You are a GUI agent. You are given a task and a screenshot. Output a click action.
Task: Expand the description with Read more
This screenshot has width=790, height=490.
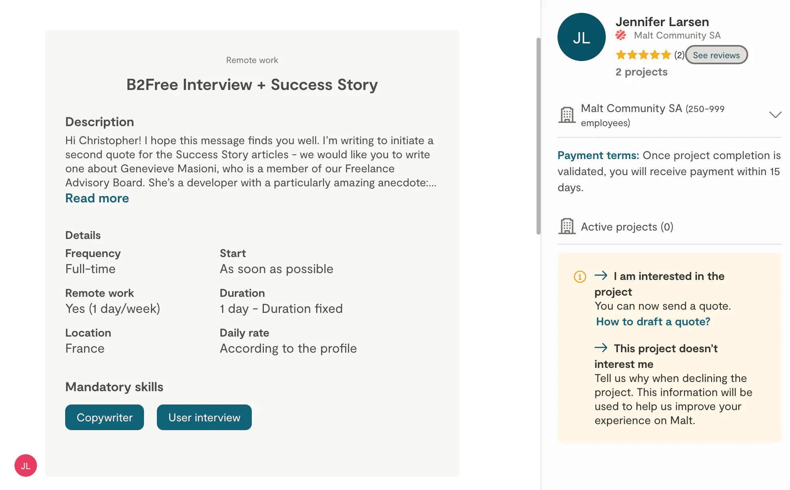pyautogui.click(x=97, y=198)
